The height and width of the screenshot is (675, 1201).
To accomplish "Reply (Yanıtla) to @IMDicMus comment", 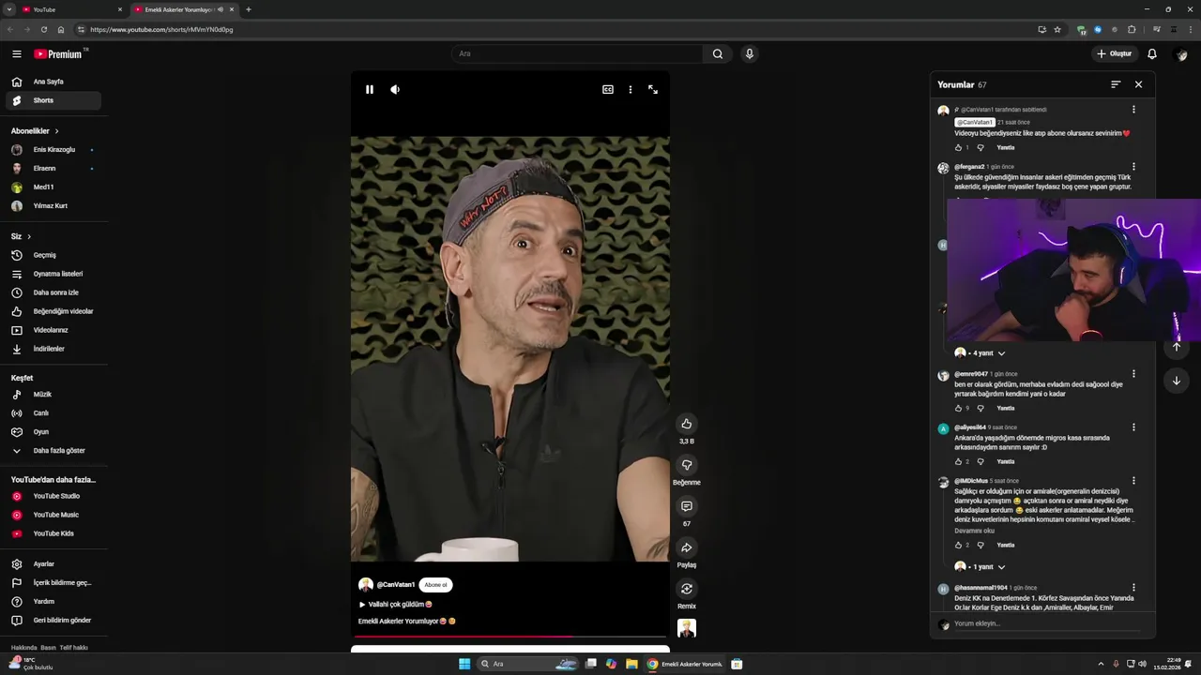I will pos(1005,546).
